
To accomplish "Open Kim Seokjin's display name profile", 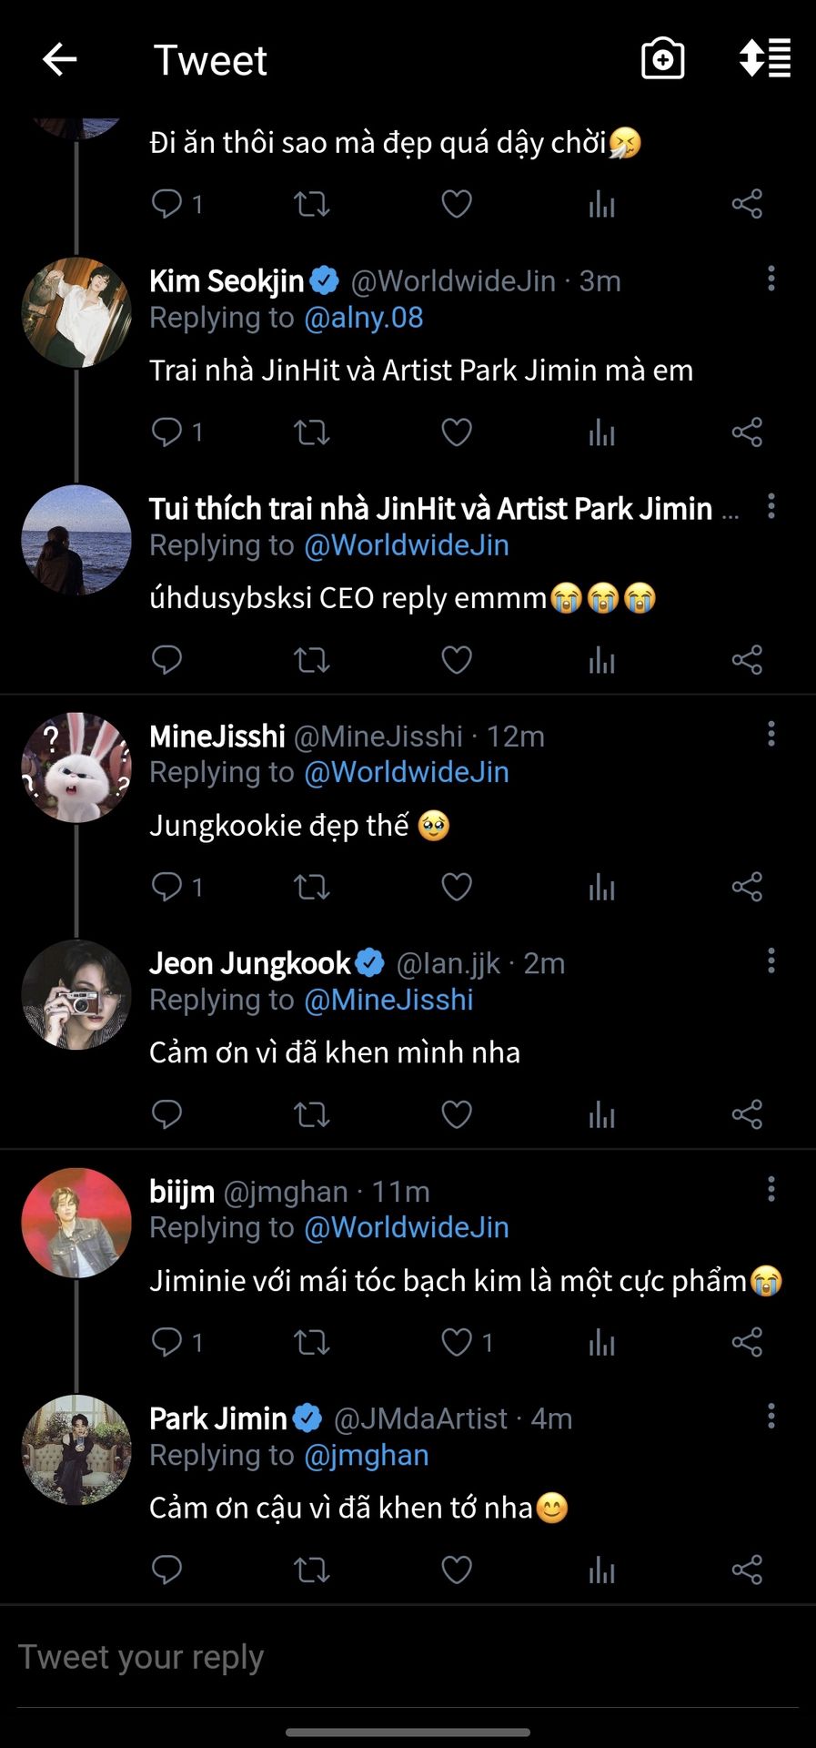I will (x=227, y=281).
